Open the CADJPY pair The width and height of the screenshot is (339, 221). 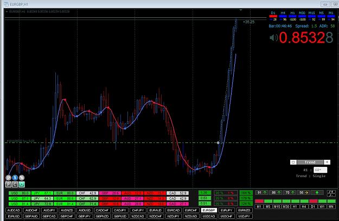point(120,210)
